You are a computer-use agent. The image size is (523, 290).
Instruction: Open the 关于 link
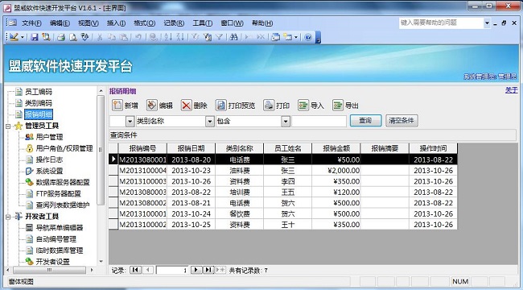tap(511, 90)
